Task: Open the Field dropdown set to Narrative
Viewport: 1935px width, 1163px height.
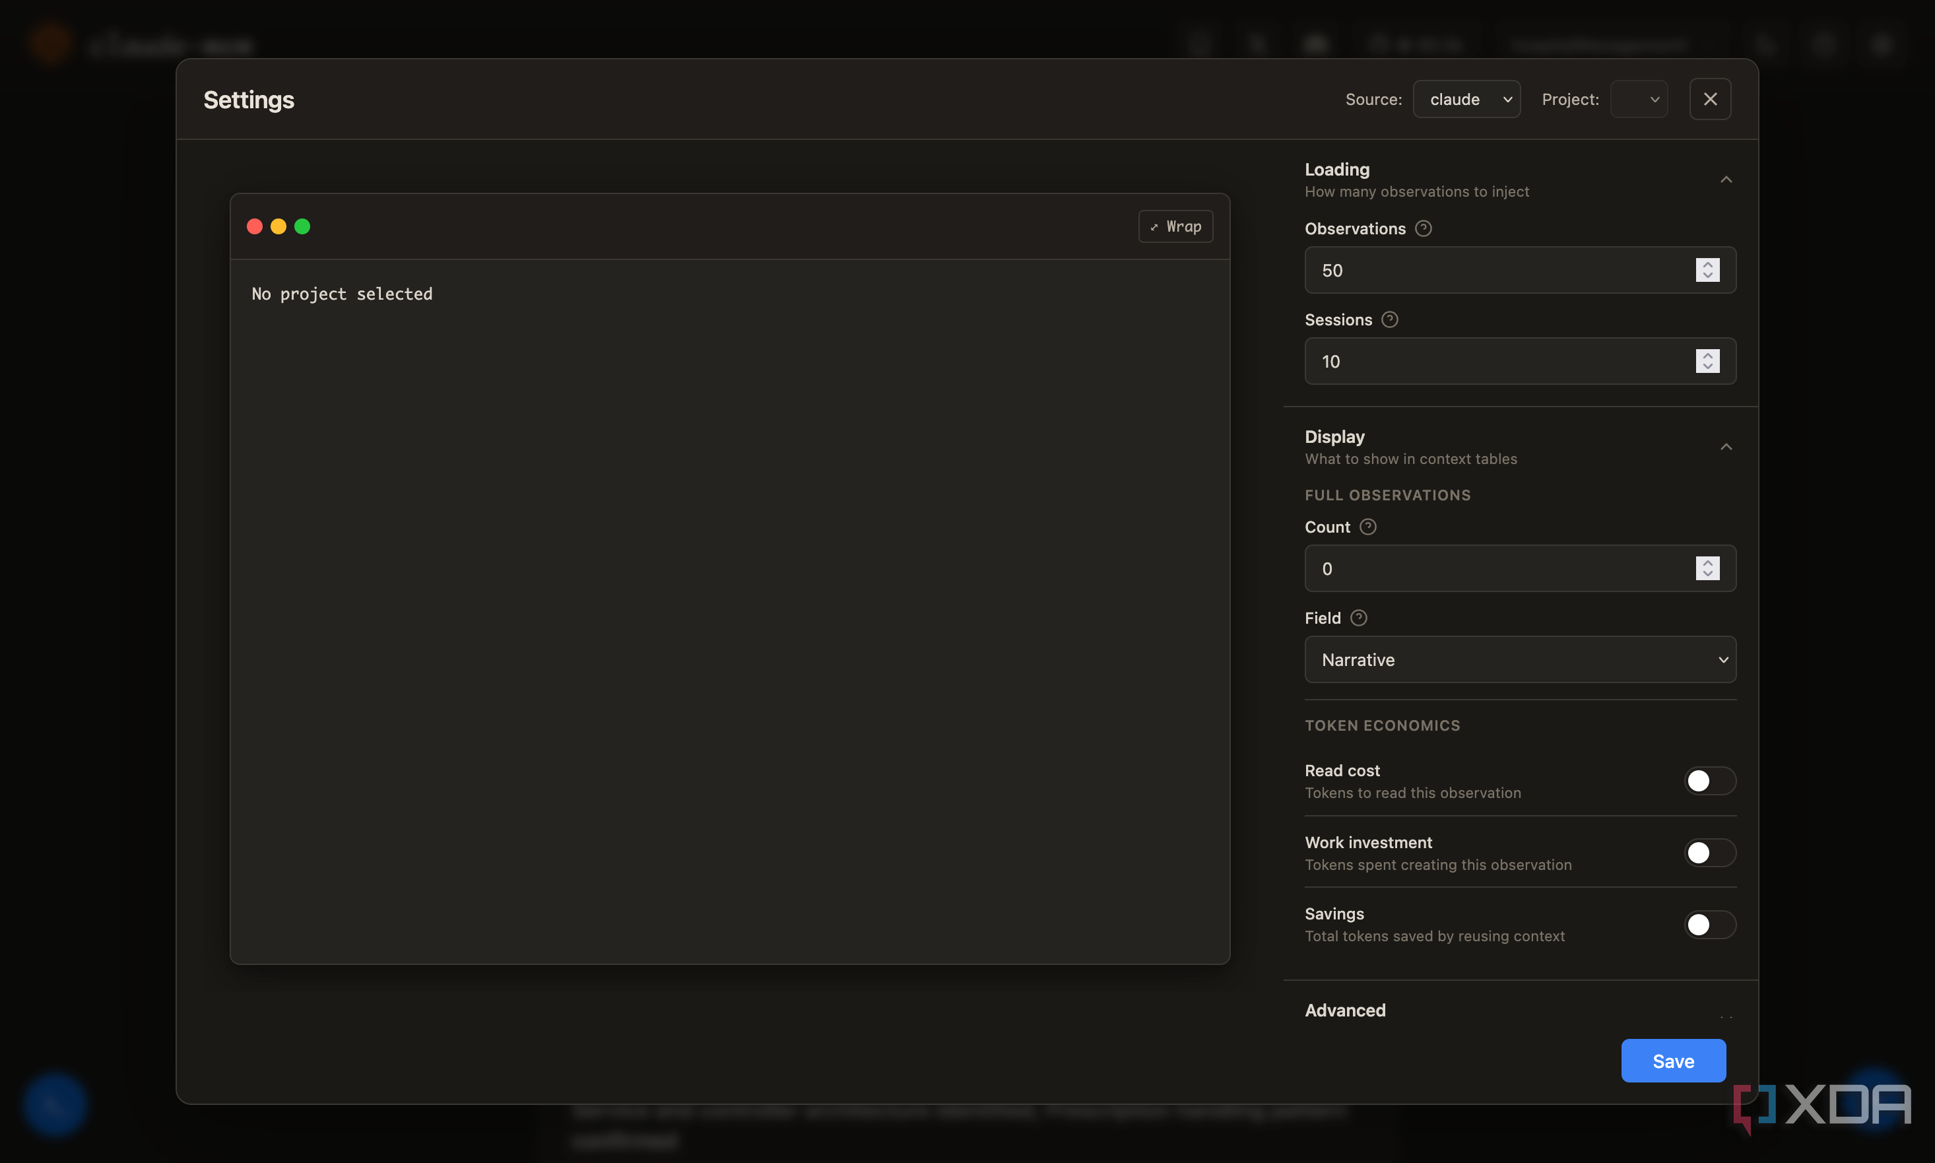Action: pyautogui.click(x=1521, y=659)
